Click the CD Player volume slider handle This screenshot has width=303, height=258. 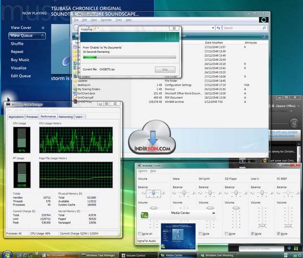tap(236, 208)
